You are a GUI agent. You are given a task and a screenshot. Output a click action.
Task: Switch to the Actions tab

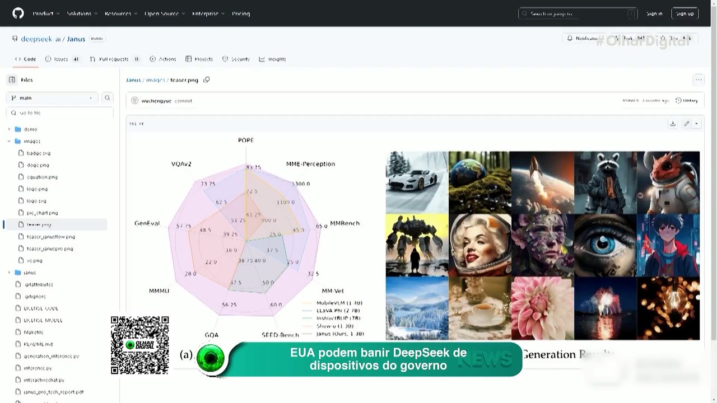coord(163,59)
